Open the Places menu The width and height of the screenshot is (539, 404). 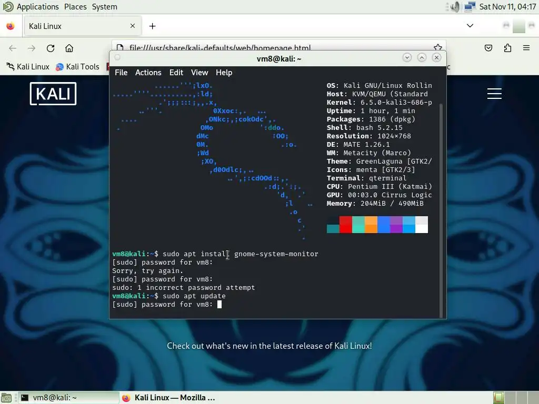click(75, 7)
